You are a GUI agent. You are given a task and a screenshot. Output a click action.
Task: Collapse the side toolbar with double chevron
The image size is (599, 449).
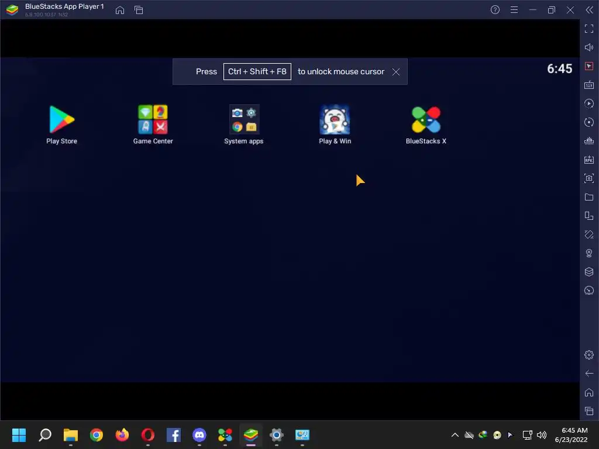tap(589, 10)
